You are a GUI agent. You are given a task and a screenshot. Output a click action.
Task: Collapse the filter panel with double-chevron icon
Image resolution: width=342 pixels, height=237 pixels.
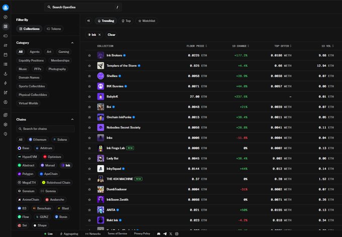pyautogui.click(x=89, y=21)
